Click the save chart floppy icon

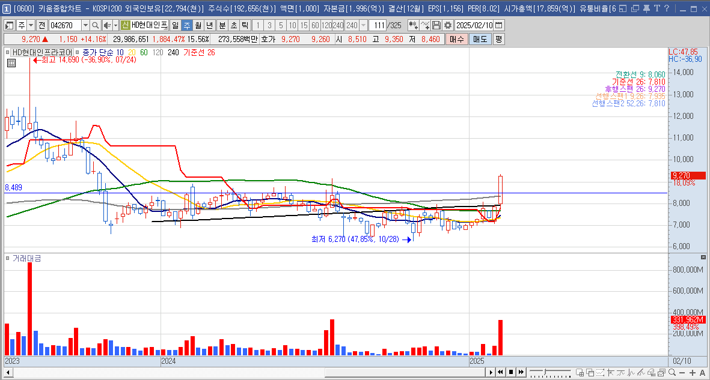pyautogui.click(x=436, y=25)
